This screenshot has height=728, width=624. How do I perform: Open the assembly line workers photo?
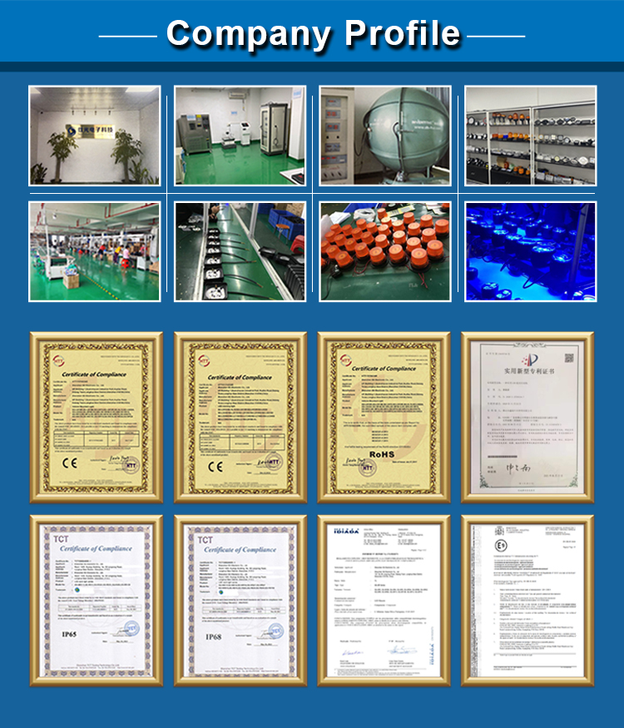click(94, 251)
